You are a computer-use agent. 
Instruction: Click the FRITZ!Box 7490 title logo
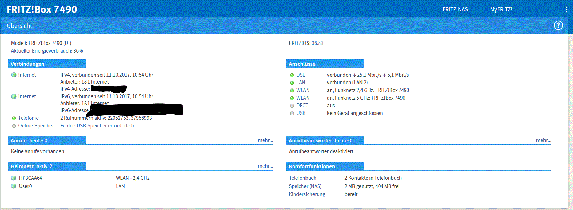[x=42, y=9]
